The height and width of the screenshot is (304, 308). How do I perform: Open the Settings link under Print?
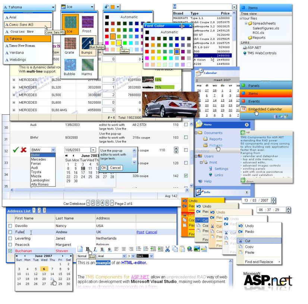click(221, 169)
